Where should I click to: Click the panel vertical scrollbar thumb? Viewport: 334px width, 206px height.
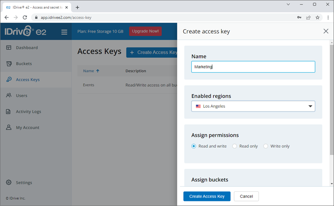pos(331,100)
